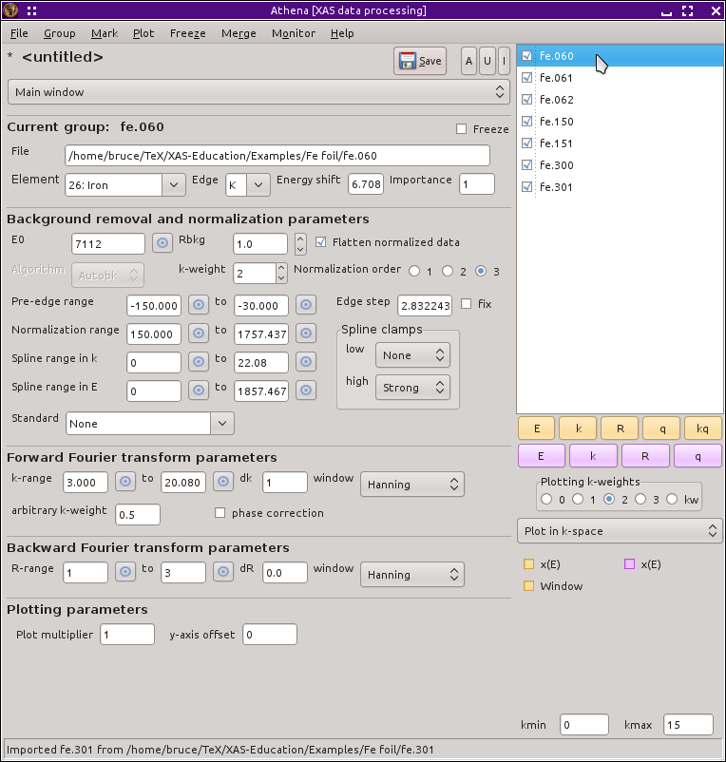
Task: Open the Group menu
Action: [59, 33]
